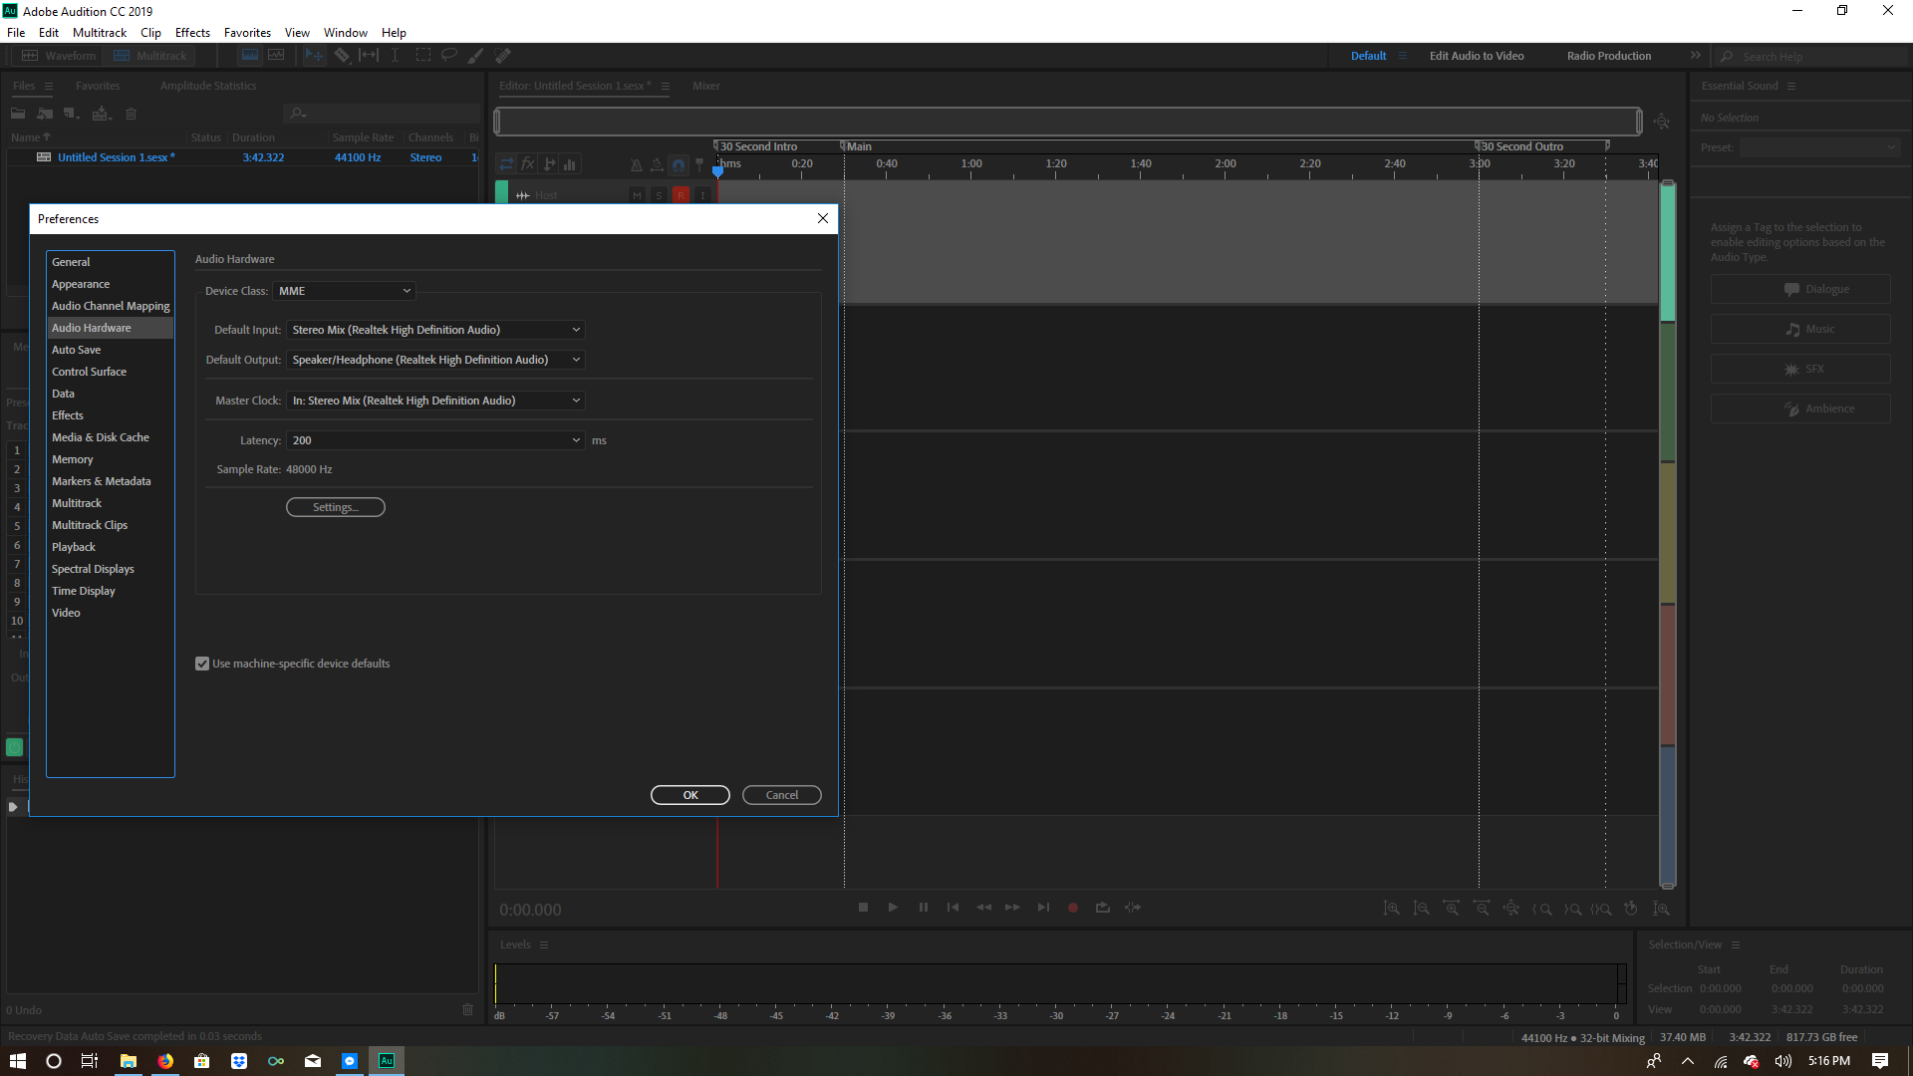The height and width of the screenshot is (1076, 1913).
Task: Show EQ in the multitrack editor
Action: (570, 164)
